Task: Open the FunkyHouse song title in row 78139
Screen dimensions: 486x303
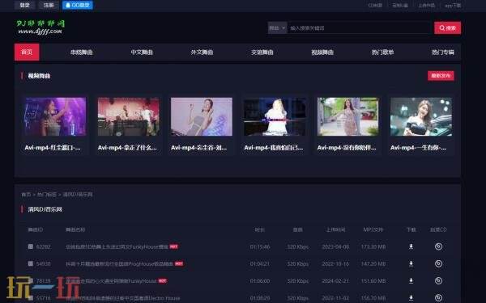Action: (111, 280)
